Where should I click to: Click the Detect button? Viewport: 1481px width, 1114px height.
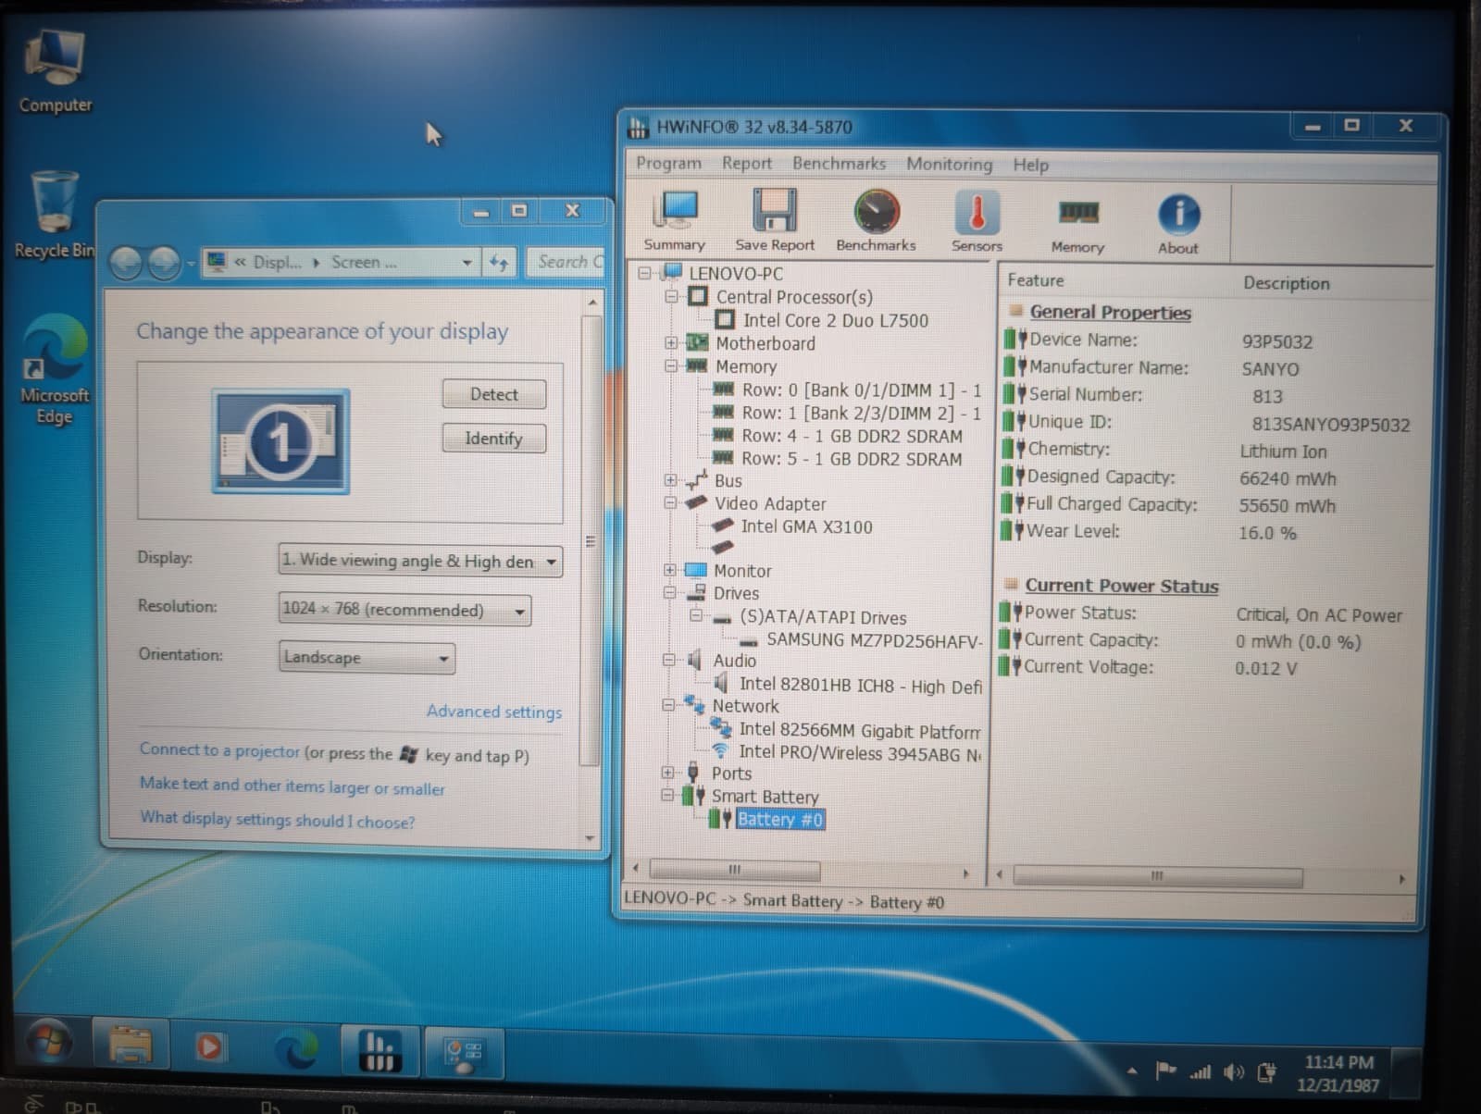pos(494,394)
